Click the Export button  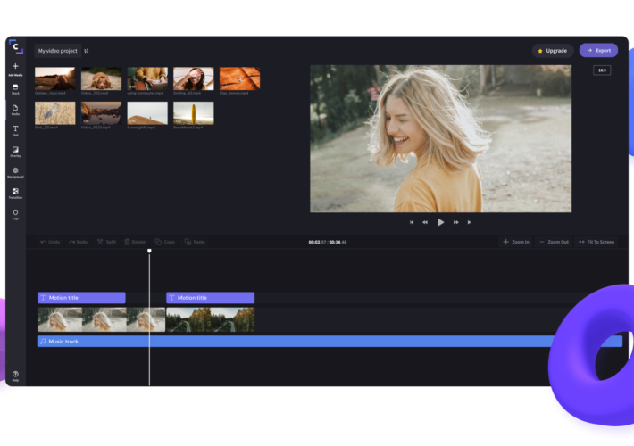coord(598,51)
